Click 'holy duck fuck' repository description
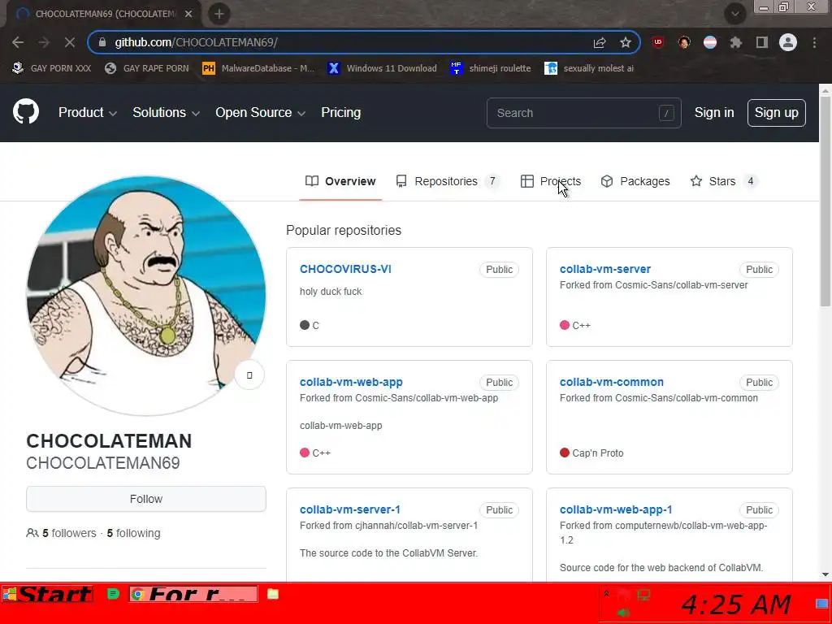 pos(331,292)
